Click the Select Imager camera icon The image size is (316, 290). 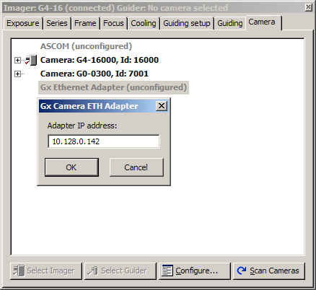tap(19, 271)
